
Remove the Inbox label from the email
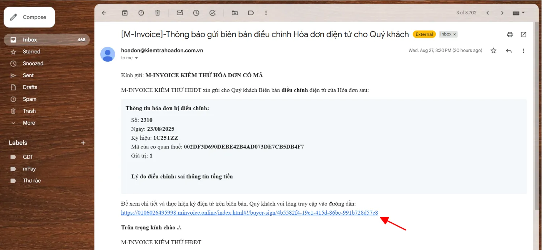coord(455,34)
